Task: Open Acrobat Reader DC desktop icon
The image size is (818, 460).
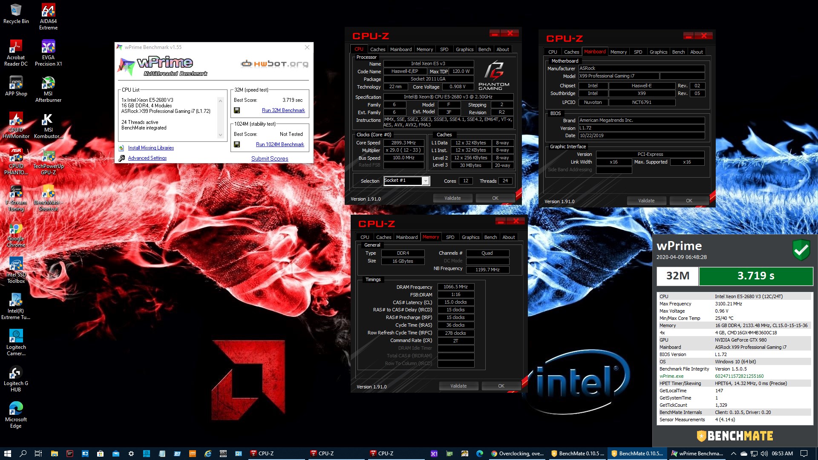Action: (x=16, y=53)
